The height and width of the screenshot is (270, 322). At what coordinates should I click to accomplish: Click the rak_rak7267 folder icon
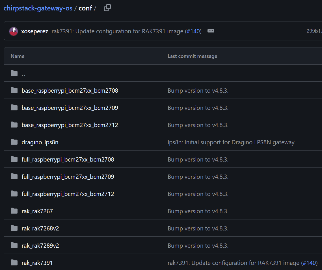click(x=14, y=211)
